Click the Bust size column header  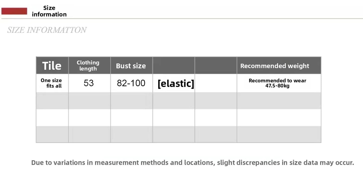tap(131, 66)
